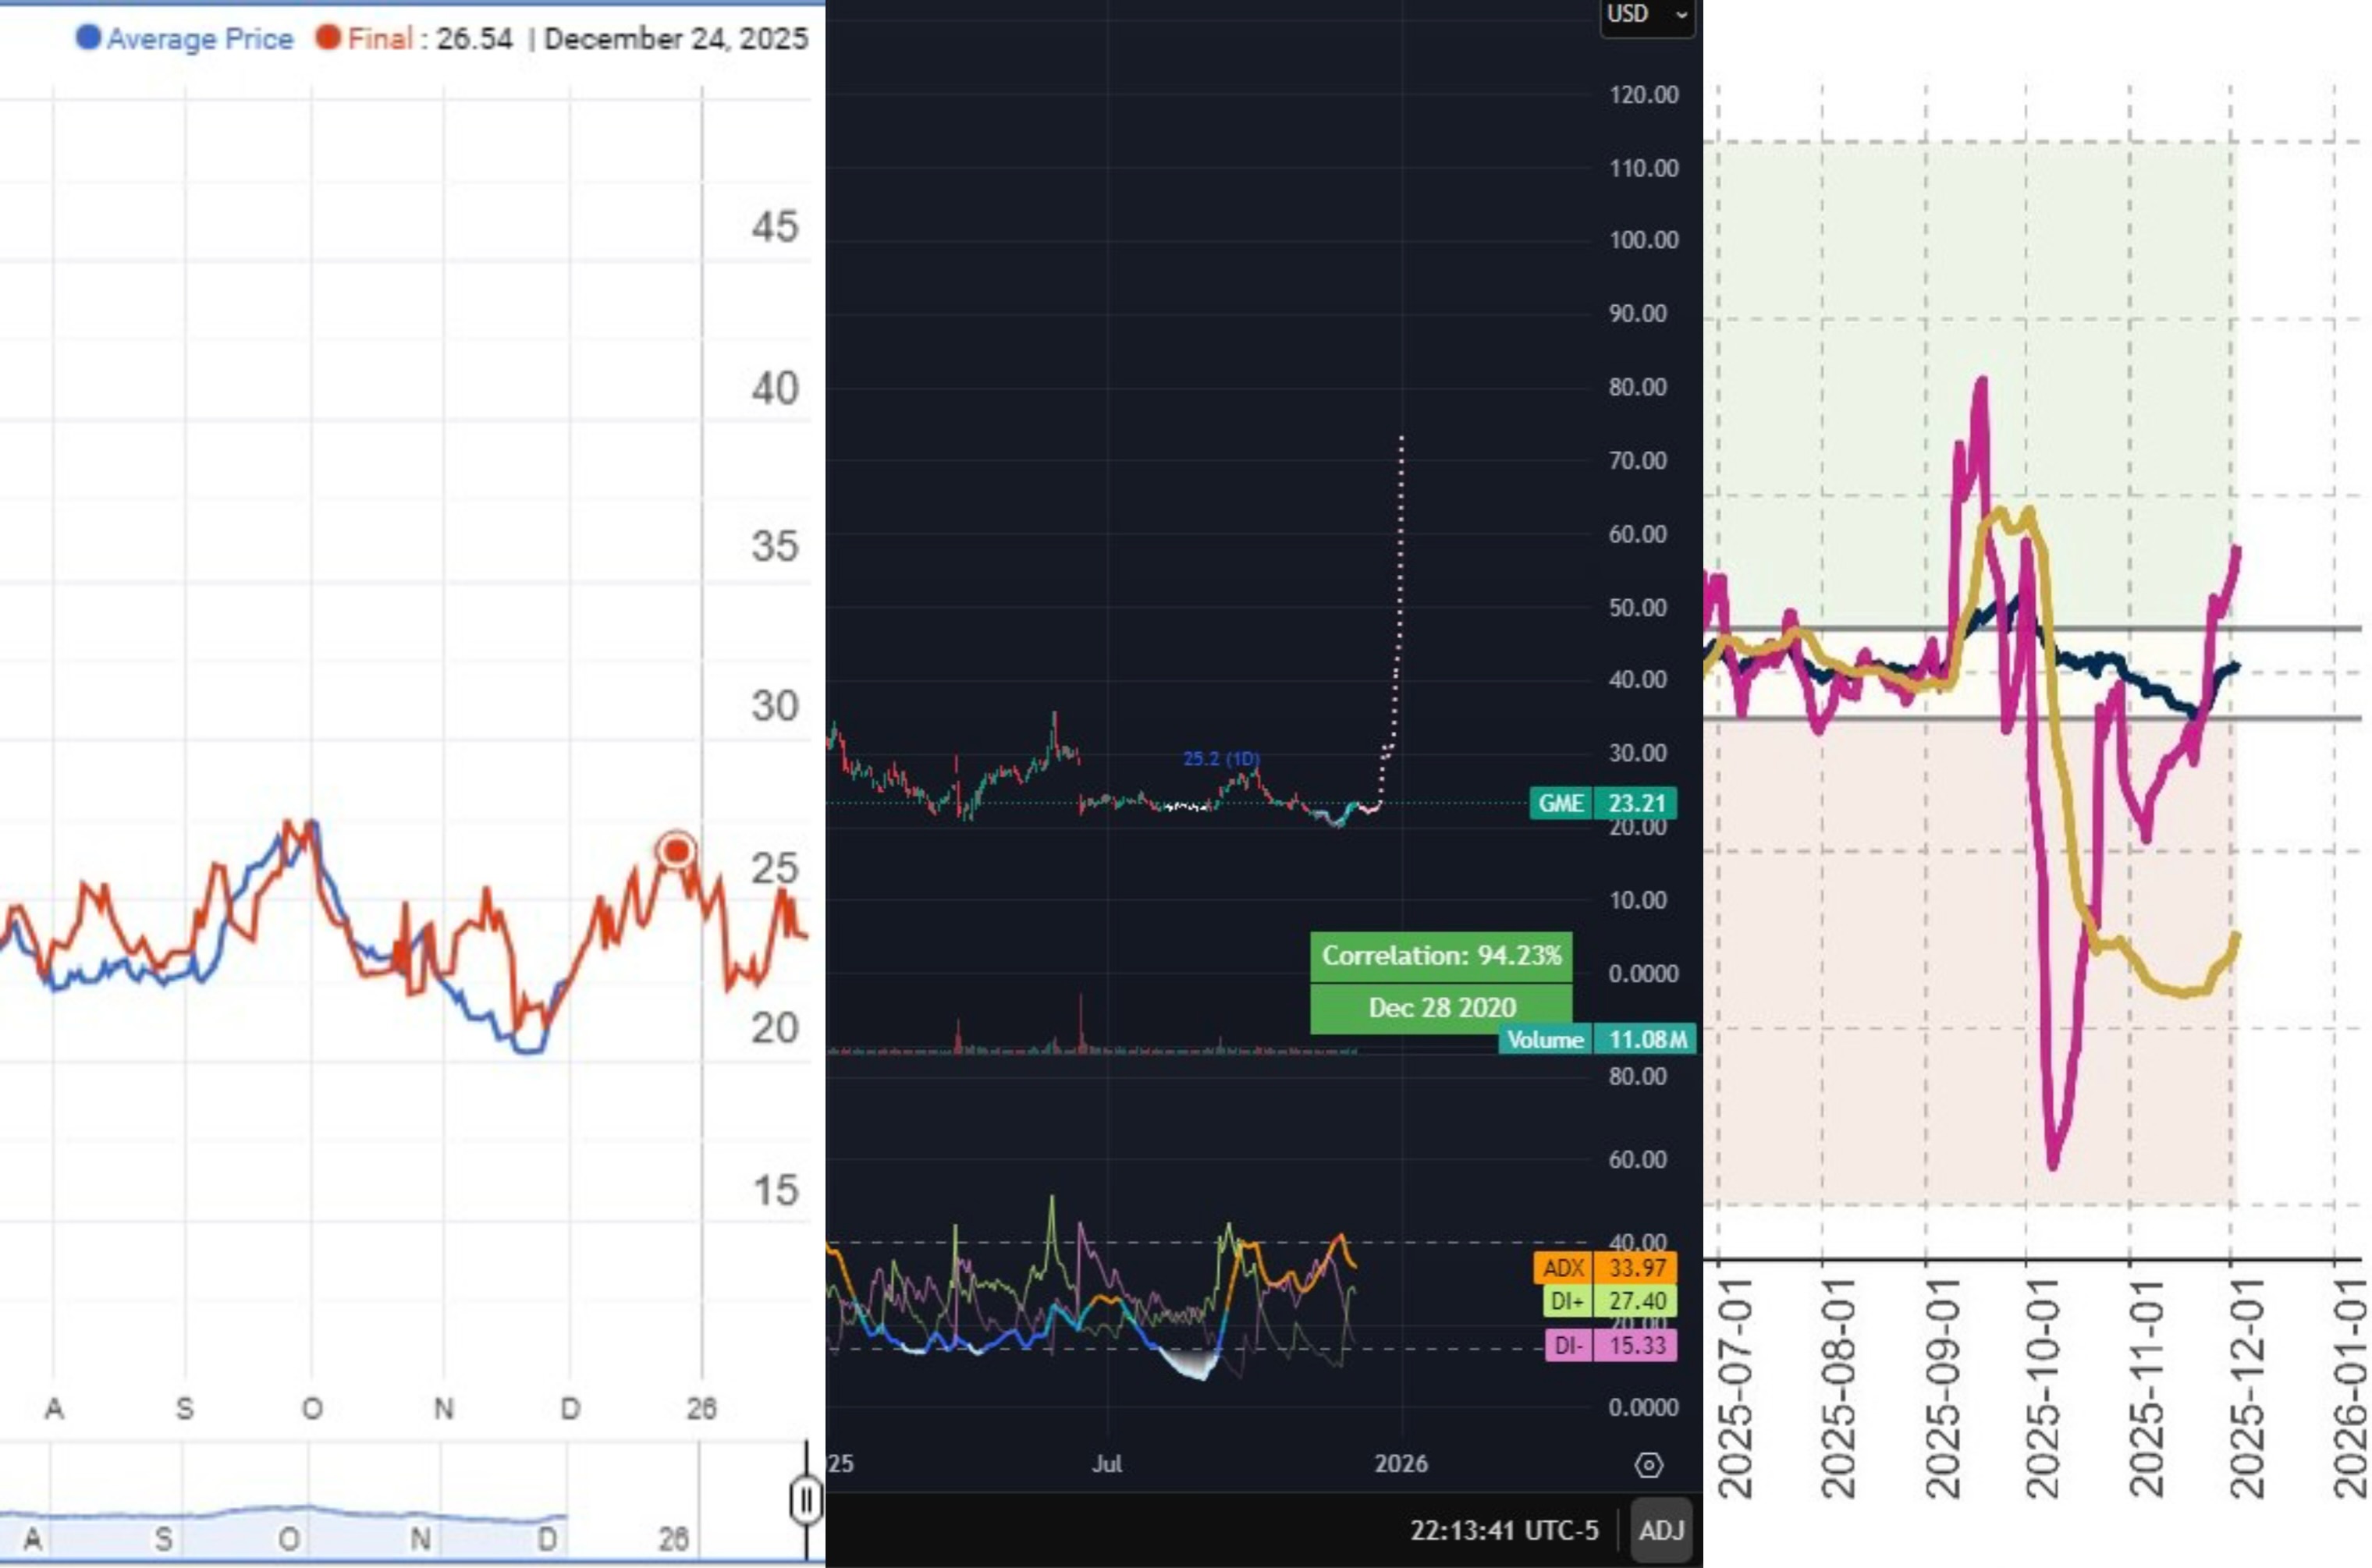This screenshot has width=2372, height=1568.
Task: Click the 2026 label on time axis
Action: (1401, 1464)
